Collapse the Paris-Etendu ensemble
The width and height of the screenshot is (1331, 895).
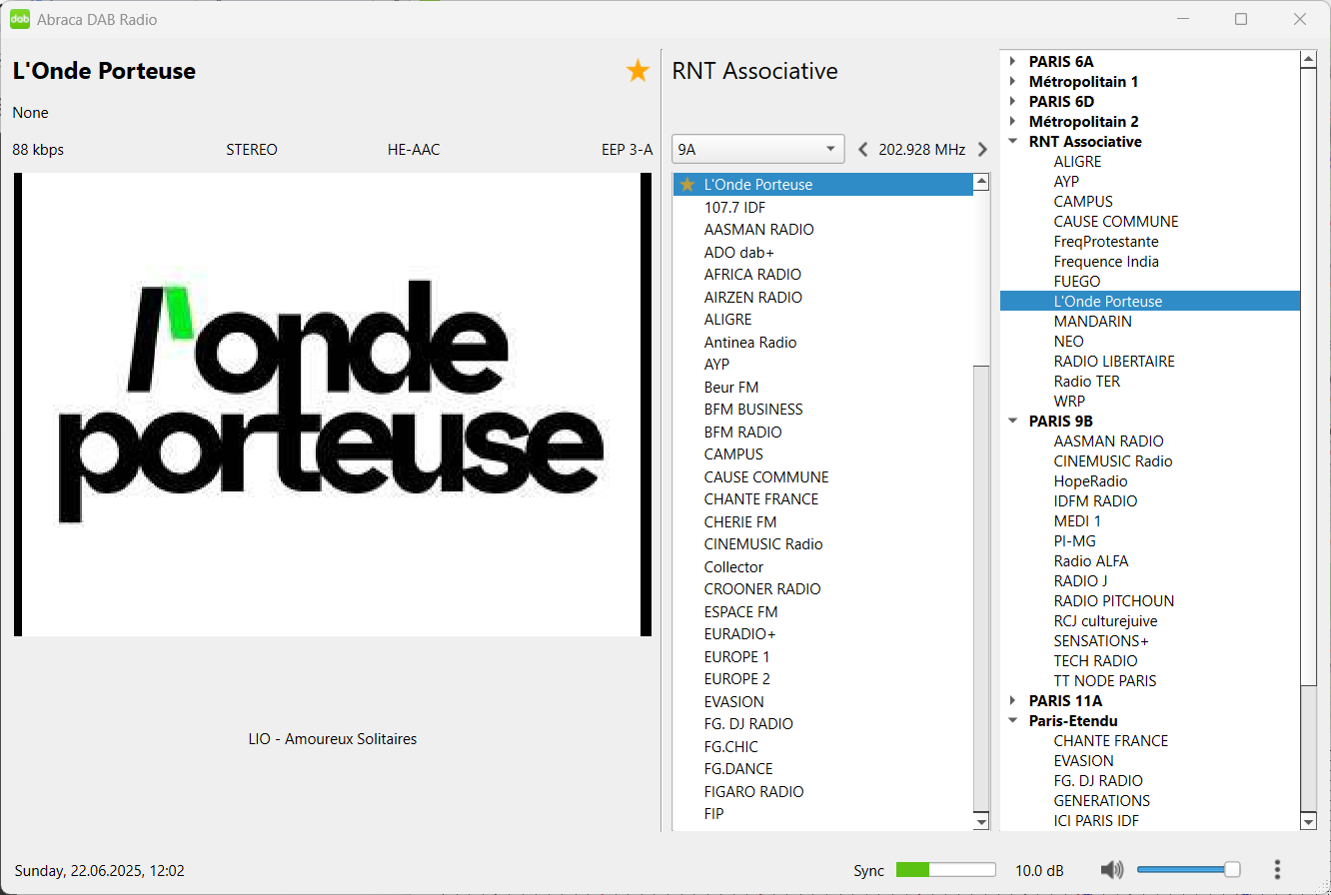[1013, 721]
